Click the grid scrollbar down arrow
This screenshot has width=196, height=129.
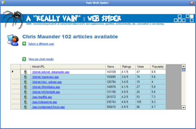click(x=184, y=107)
